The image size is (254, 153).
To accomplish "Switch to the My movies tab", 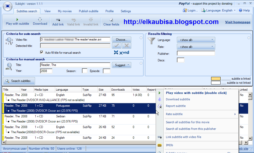I will pyautogui.click(x=65, y=11).
